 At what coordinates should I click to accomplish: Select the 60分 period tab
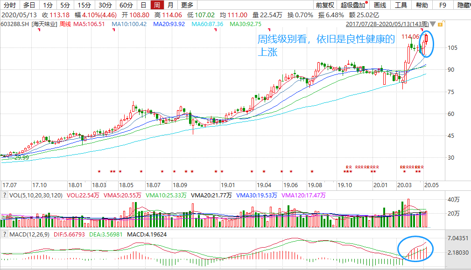126,6
